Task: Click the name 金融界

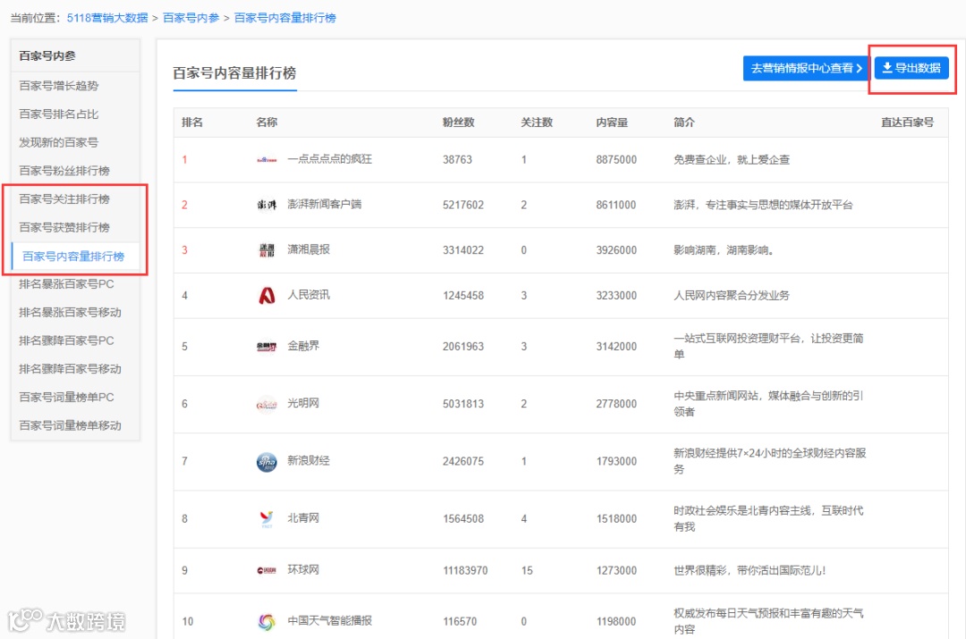Action: [303, 346]
